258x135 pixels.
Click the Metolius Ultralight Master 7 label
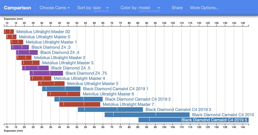tap(128, 104)
